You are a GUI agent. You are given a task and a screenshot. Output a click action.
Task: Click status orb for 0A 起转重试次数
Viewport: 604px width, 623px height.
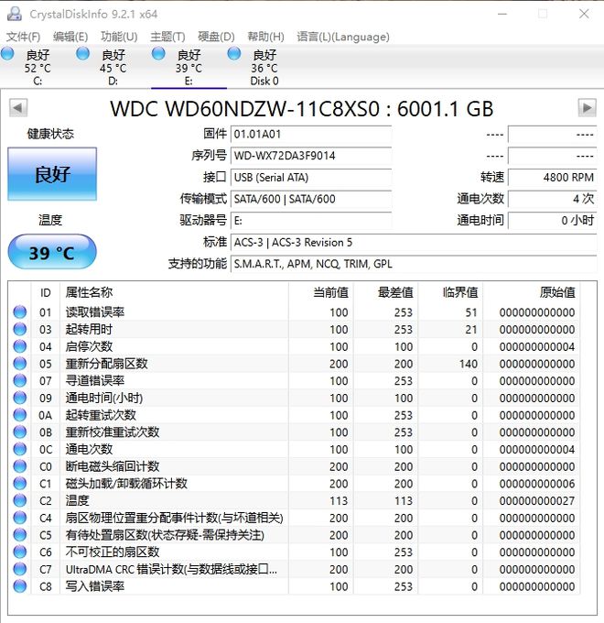click(20, 415)
